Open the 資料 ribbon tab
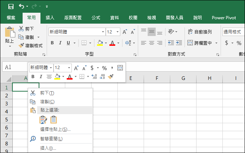This screenshot has height=153, width=245. [x=114, y=18]
